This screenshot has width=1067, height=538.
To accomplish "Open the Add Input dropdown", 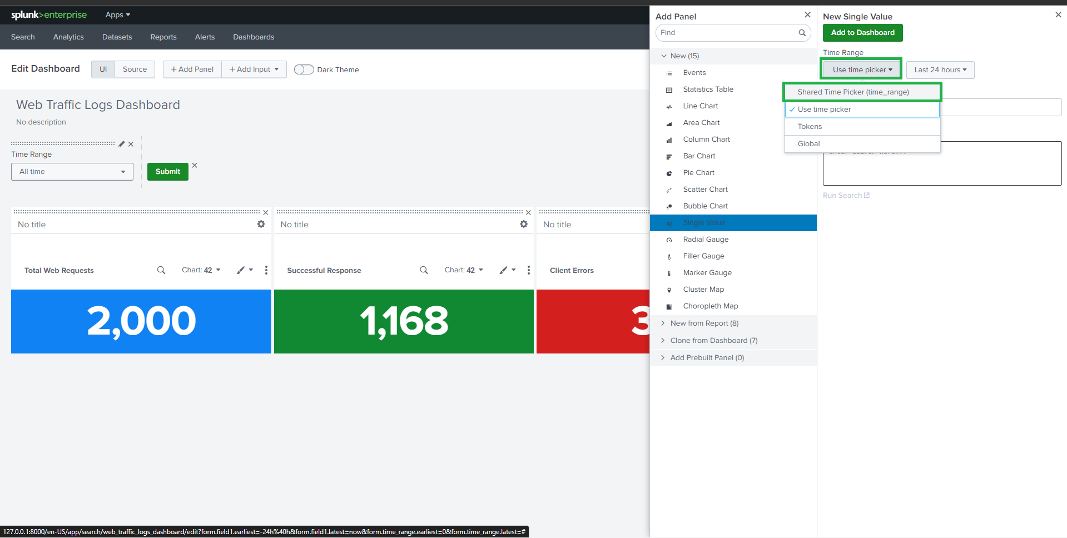I will 254,69.
